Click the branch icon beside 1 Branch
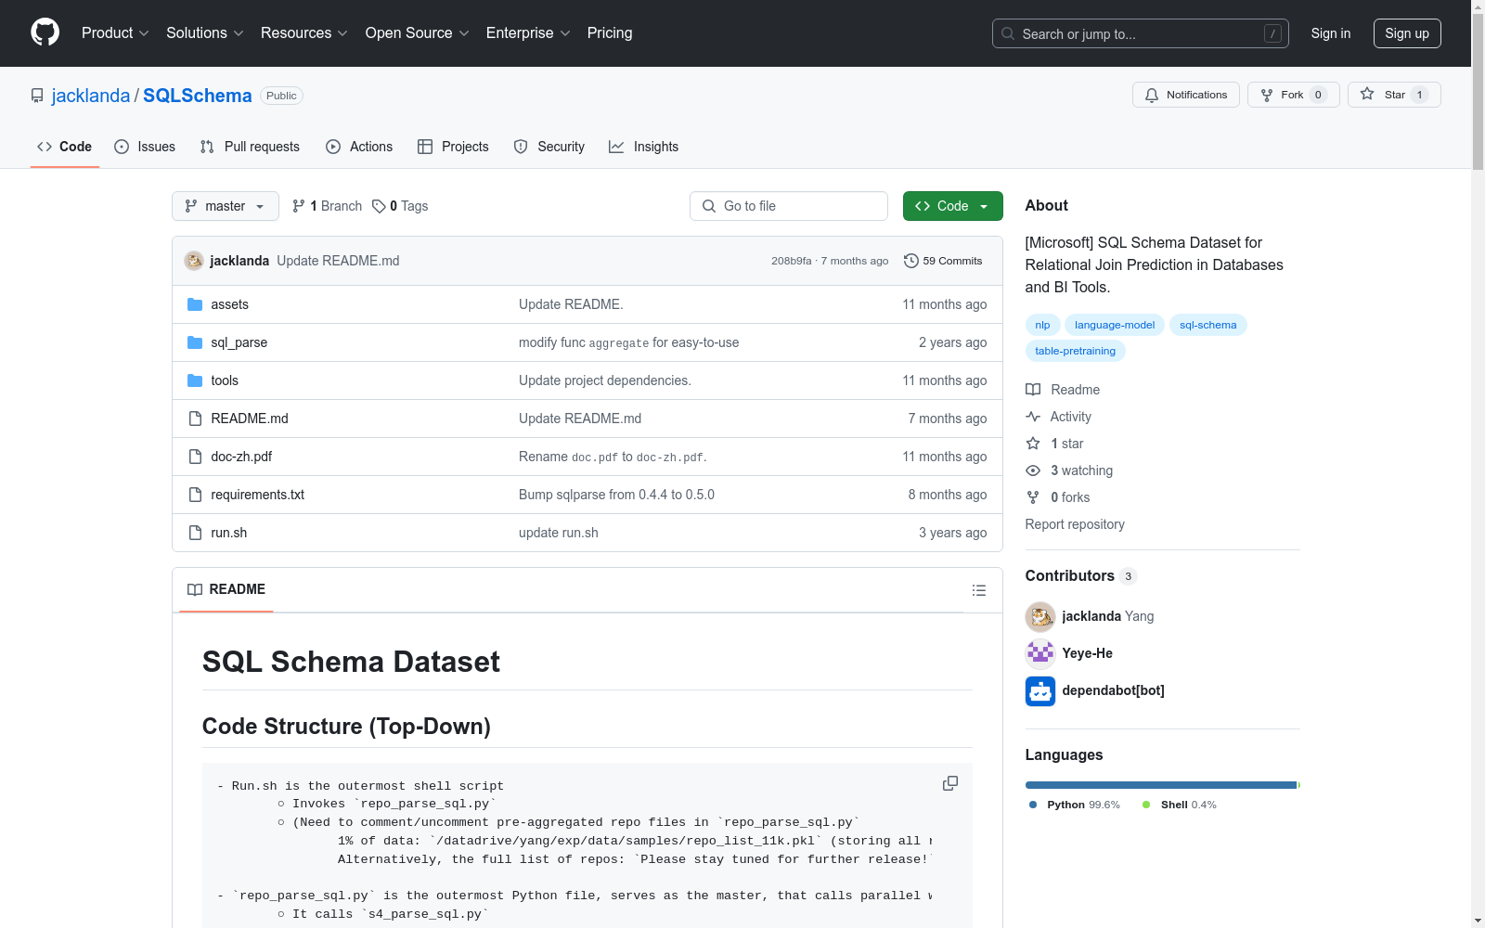 (x=299, y=206)
